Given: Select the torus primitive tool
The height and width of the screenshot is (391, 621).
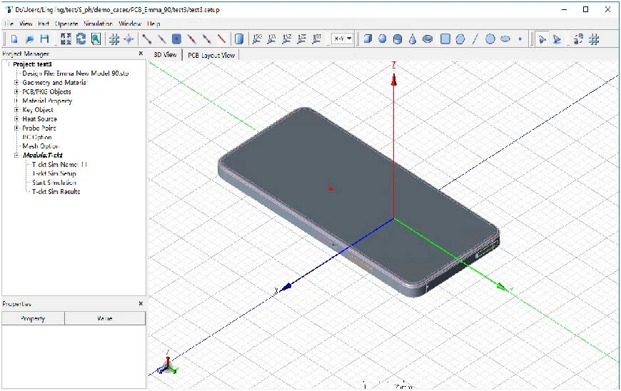Looking at the screenshot, I should click(428, 39).
